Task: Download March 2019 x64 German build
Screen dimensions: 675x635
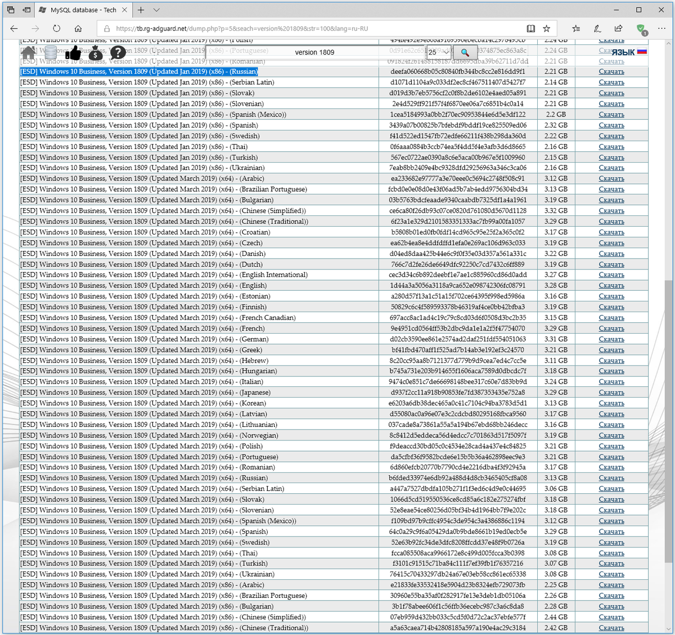Action: [x=611, y=339]
